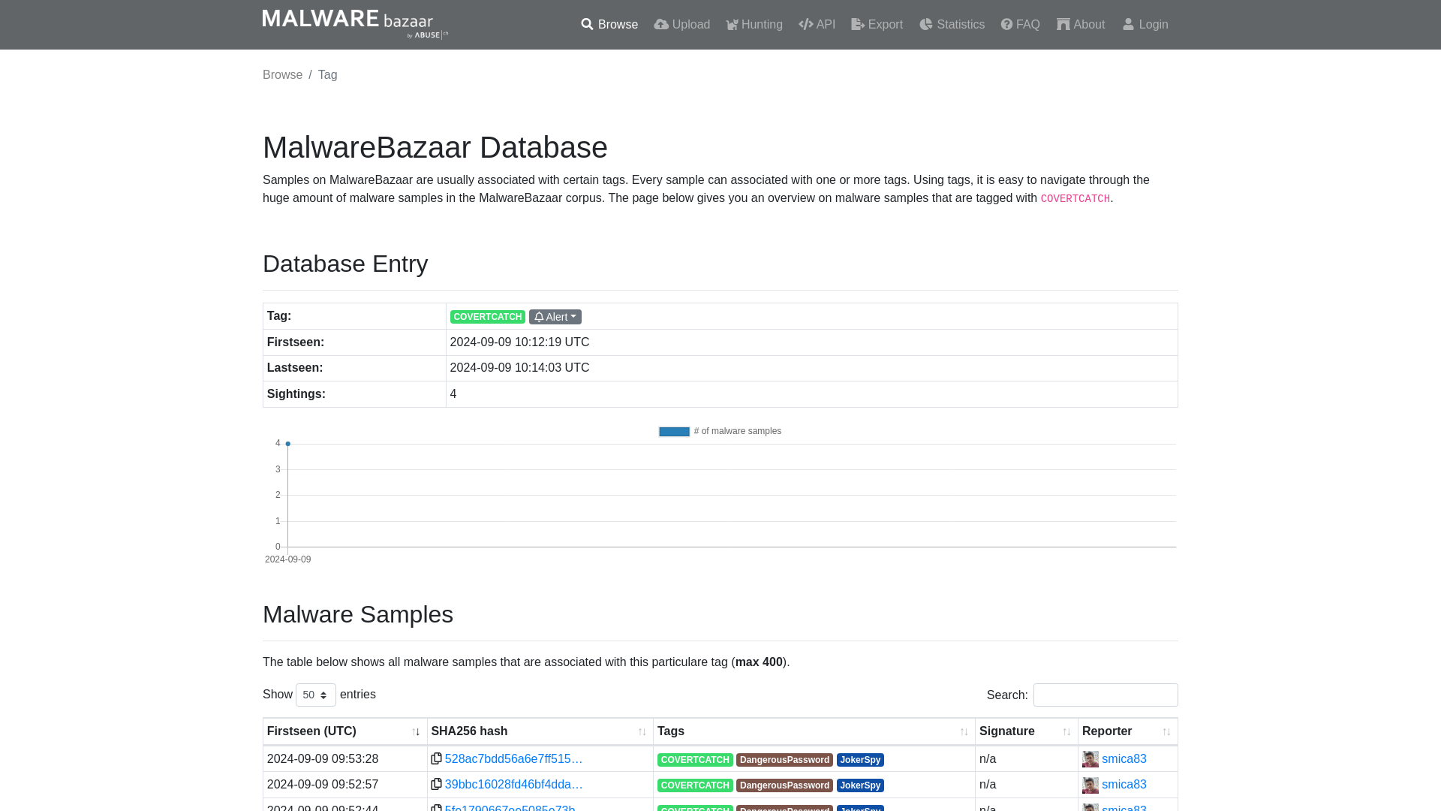The height and width of the screenshot is (811, 1441).
Task: Click the 2024-09-09 chart axis label
Action: 287,559
